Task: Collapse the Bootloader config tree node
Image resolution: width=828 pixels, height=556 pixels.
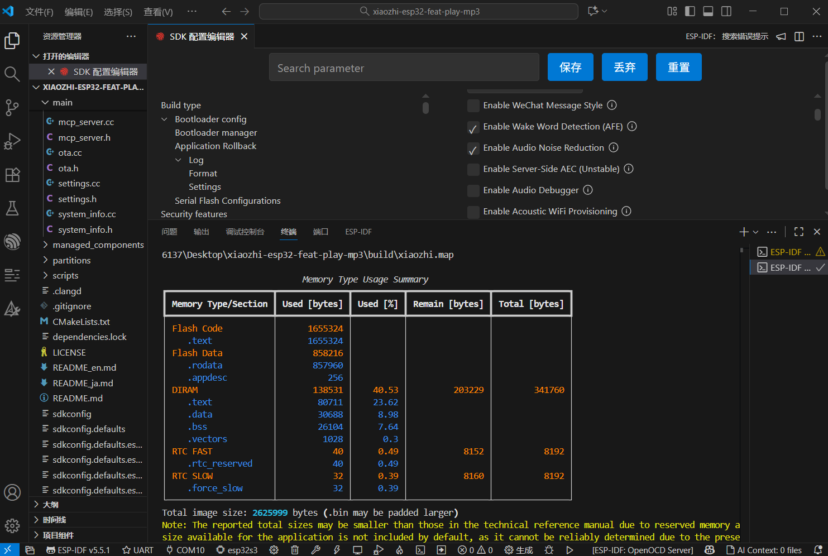Action: pyautogui.click(x=165, y=119)
